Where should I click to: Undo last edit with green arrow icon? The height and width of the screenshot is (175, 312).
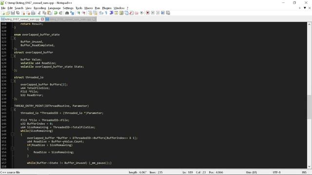pos(56,13)
